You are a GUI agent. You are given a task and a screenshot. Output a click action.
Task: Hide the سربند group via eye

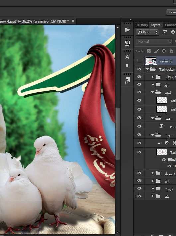pos(139,135)
